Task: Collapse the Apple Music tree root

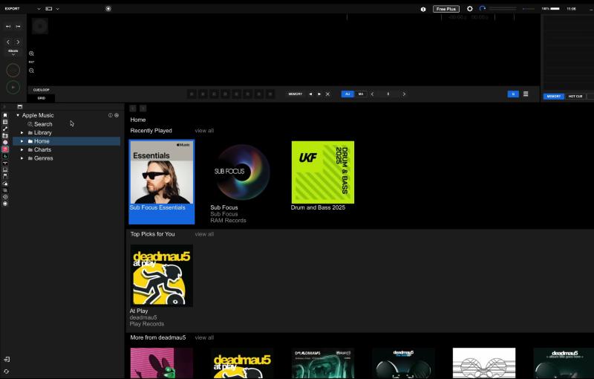Action: click(18, 115)
